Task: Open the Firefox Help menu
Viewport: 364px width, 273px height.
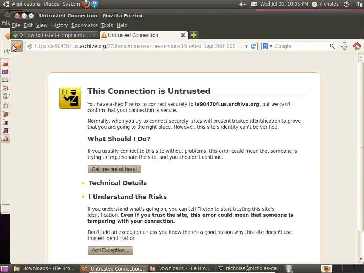Action: coord(122,25)
